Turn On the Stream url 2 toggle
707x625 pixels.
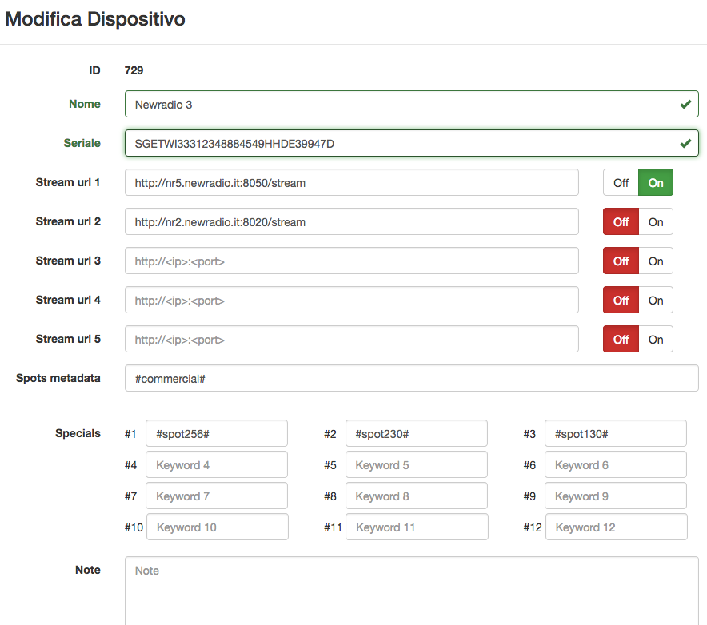click(656, 221)
